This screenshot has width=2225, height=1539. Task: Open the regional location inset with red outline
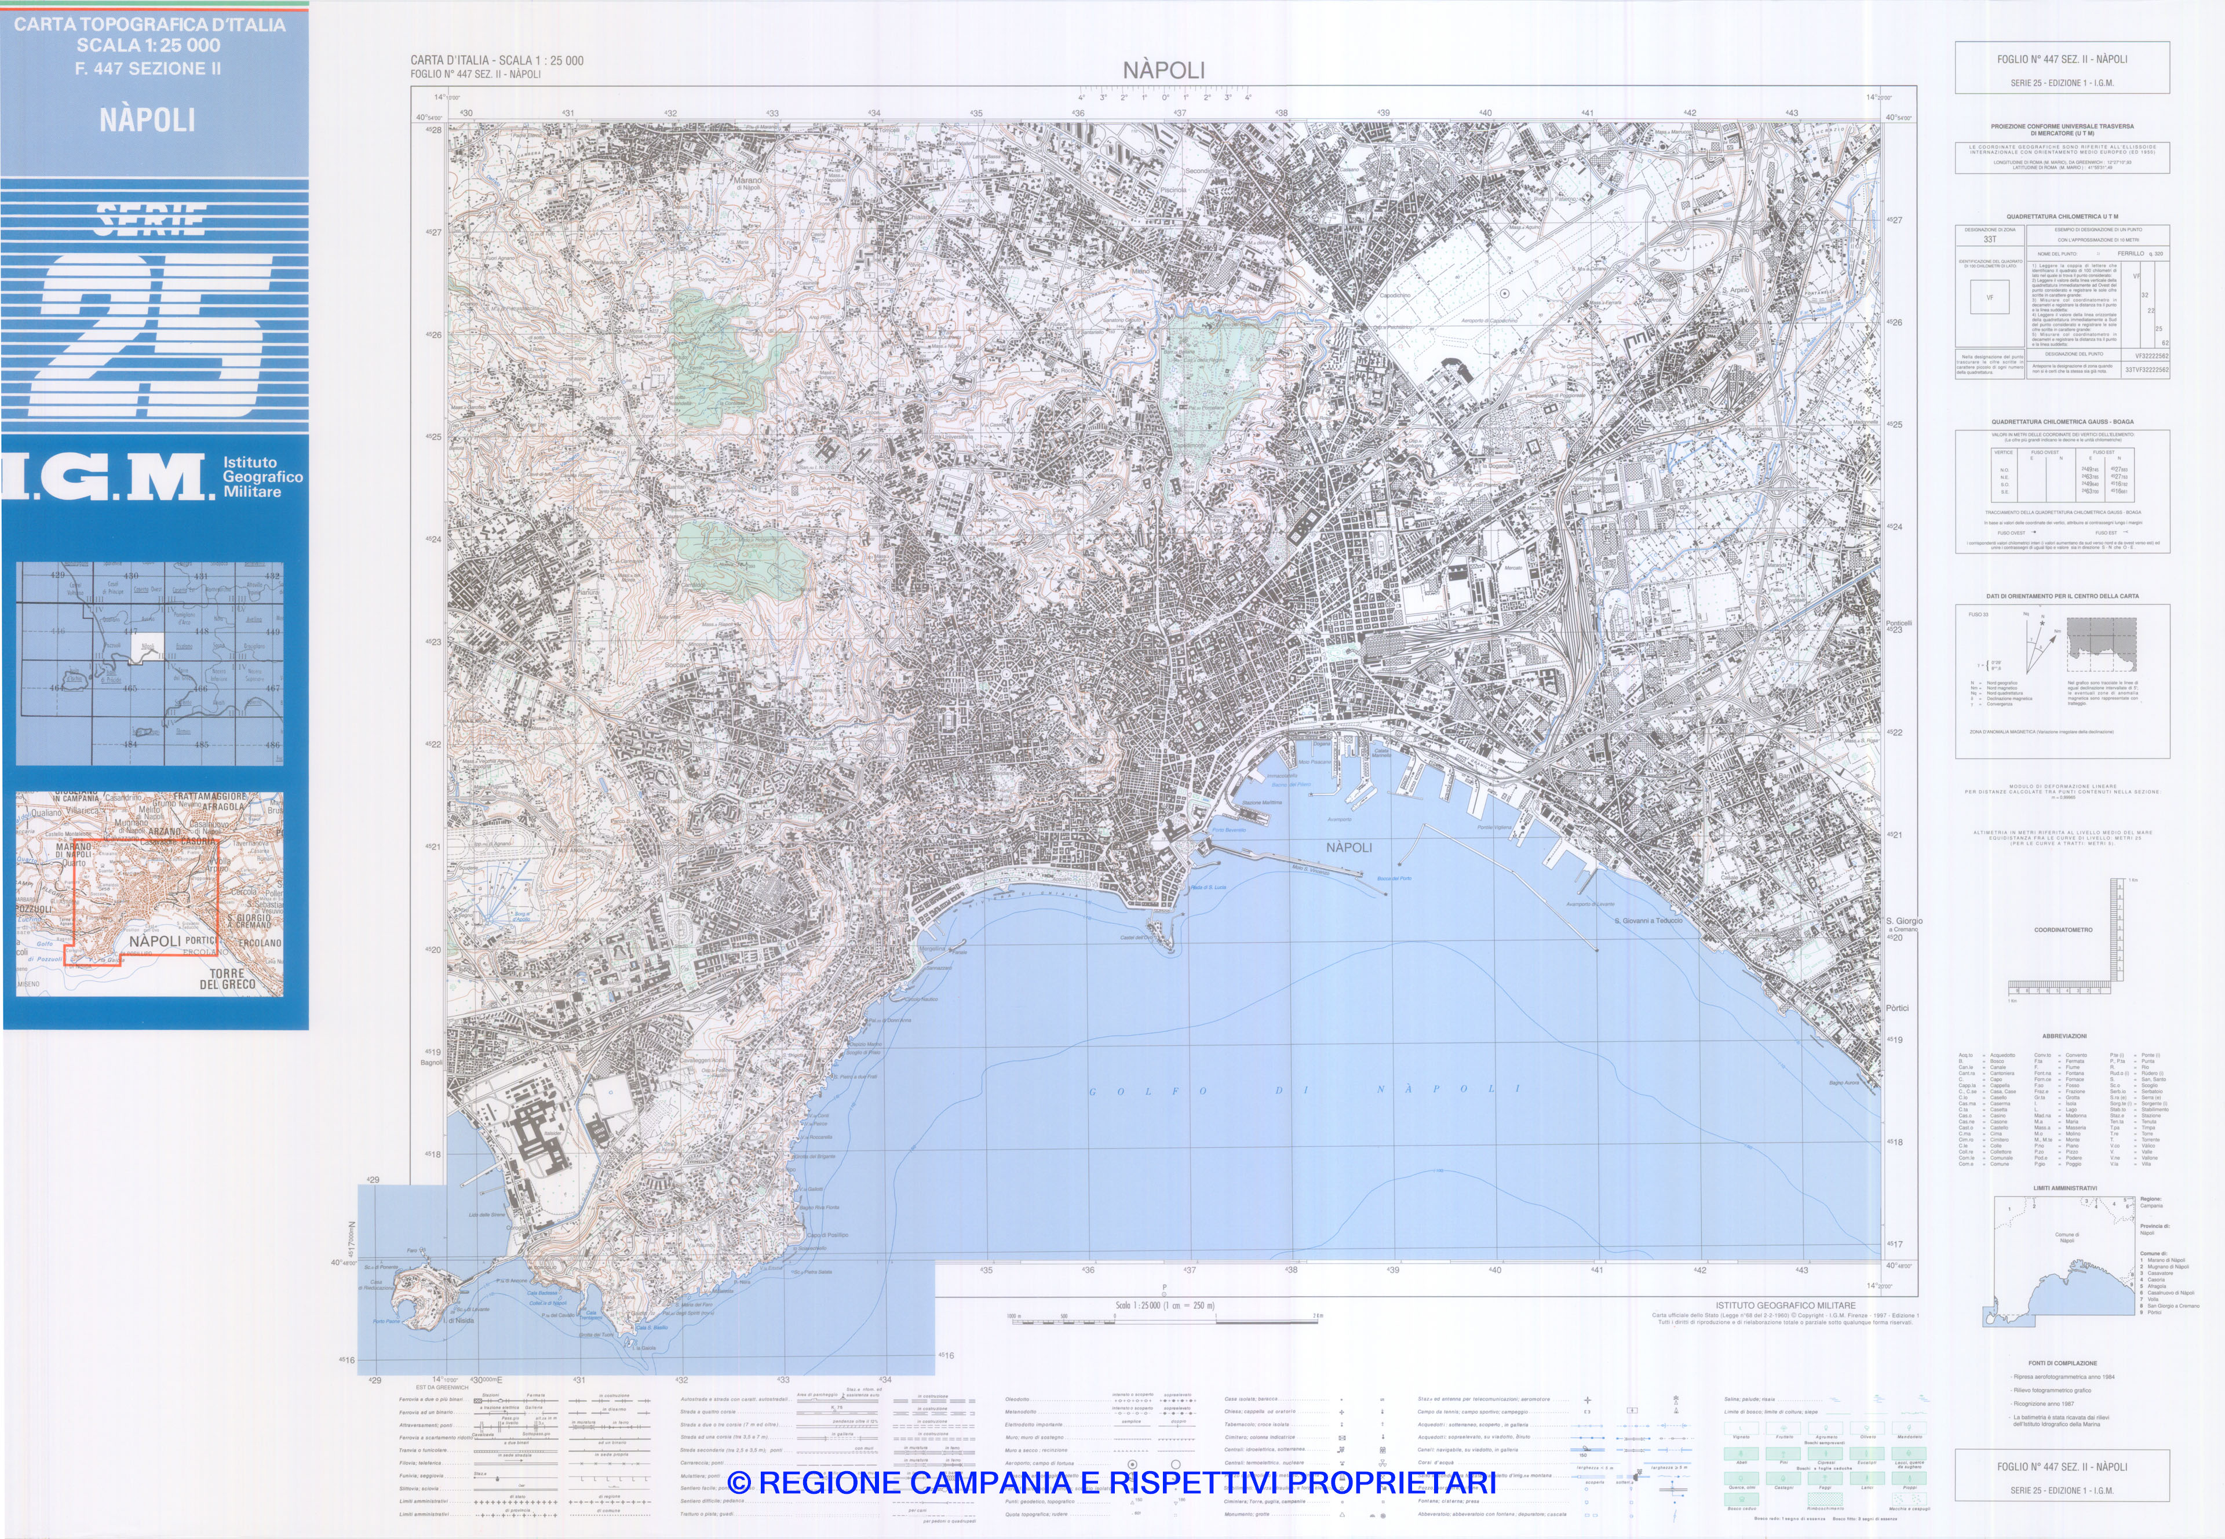pos(149,895)
